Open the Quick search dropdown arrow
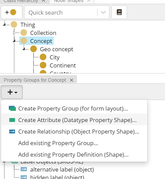 point(103,12)
